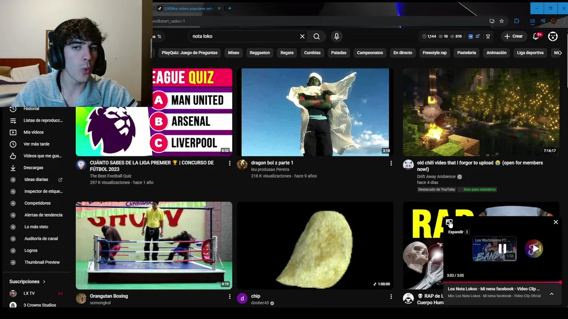Open the notifications bell
Image resolution: width=568 pixels, height=319 pixels.
pyautogui.click(x=536, y=36)
